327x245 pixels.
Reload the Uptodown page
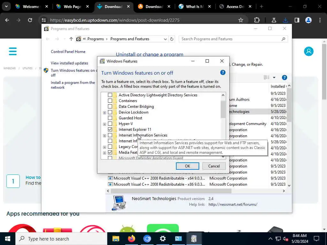click(x=30, y=20)
